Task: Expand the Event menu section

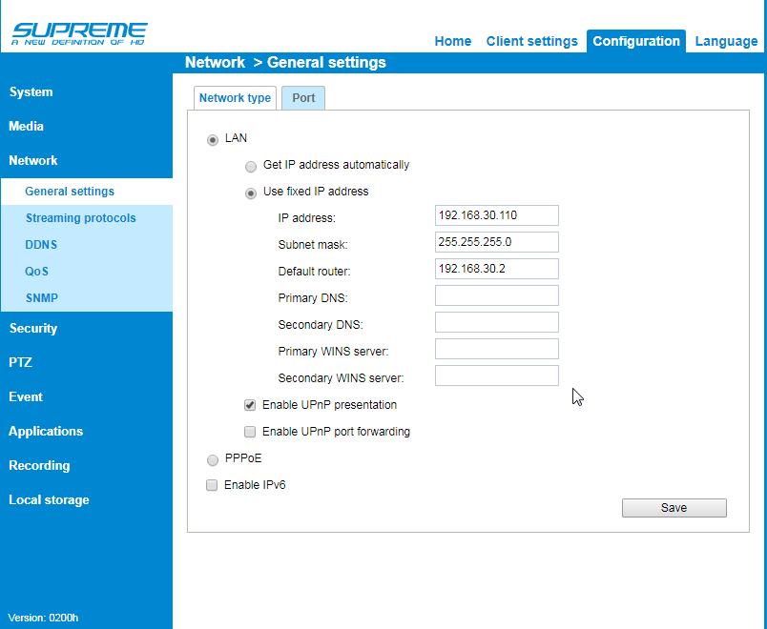Action: (26, 396)
